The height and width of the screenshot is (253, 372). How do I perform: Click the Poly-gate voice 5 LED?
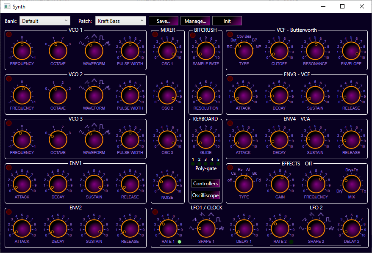218,164
